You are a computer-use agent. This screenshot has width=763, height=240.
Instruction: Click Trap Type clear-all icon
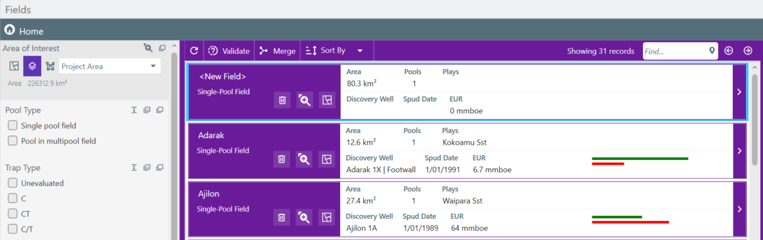tap(160, 168)
